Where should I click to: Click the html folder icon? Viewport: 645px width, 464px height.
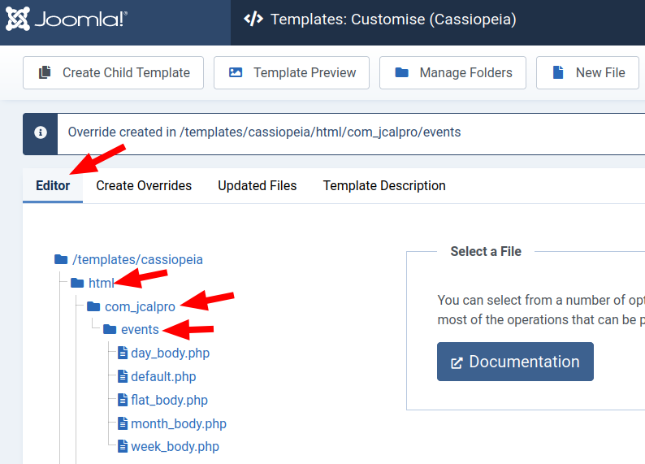(77, 283)
